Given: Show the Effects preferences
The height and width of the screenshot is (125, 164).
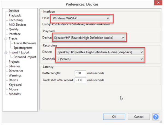Looking at the screenshot, I should (13, 80).
